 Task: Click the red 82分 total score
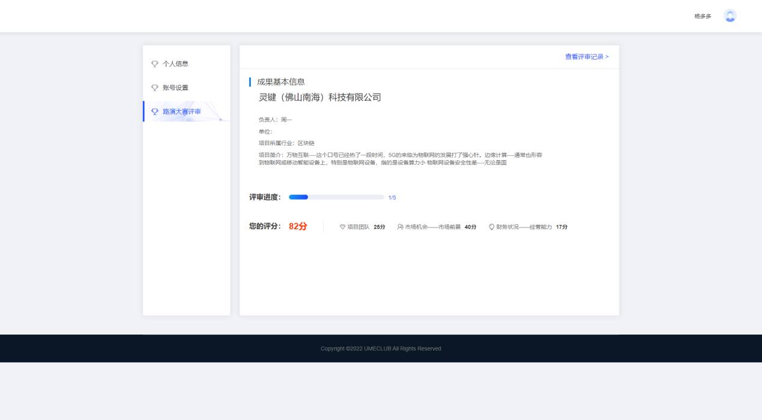tap(298, 226)
